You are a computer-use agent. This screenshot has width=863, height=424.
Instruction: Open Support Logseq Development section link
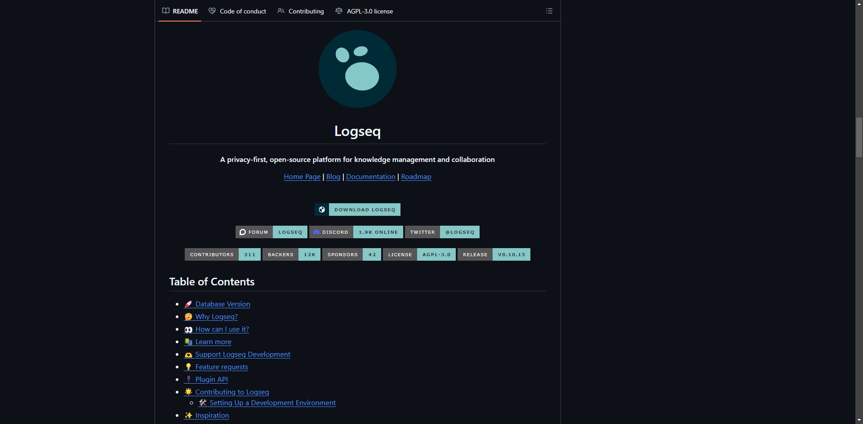click(237, 354)
